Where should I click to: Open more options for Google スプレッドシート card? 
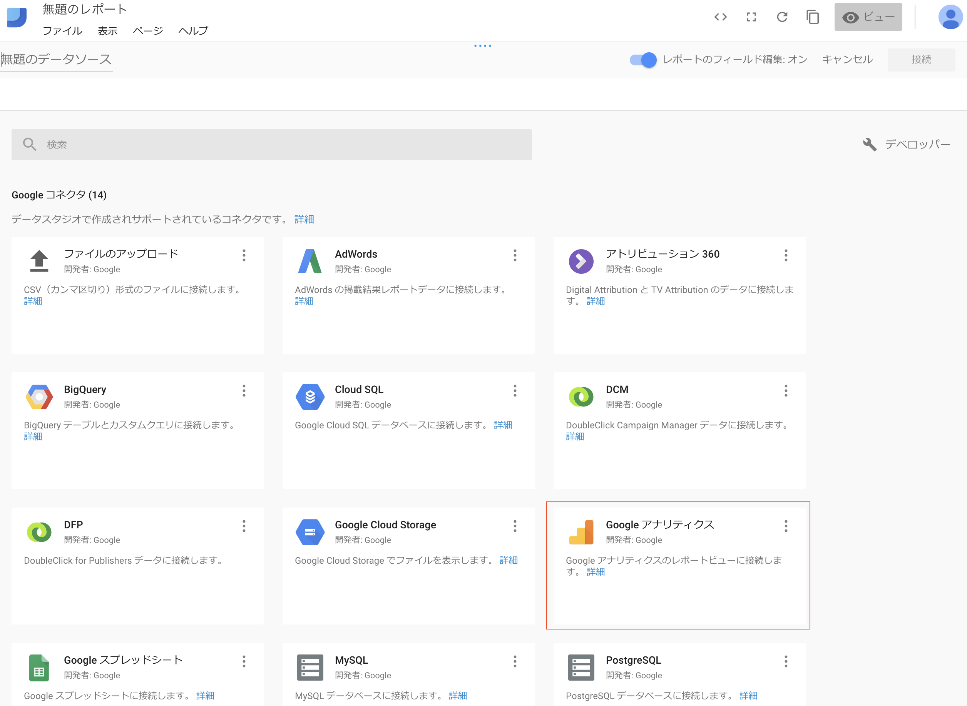(244, 661)
